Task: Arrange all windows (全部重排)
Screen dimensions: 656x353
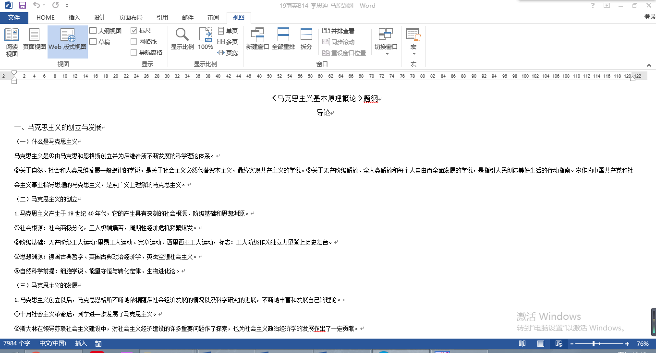Action: click(x=283, y=42)
